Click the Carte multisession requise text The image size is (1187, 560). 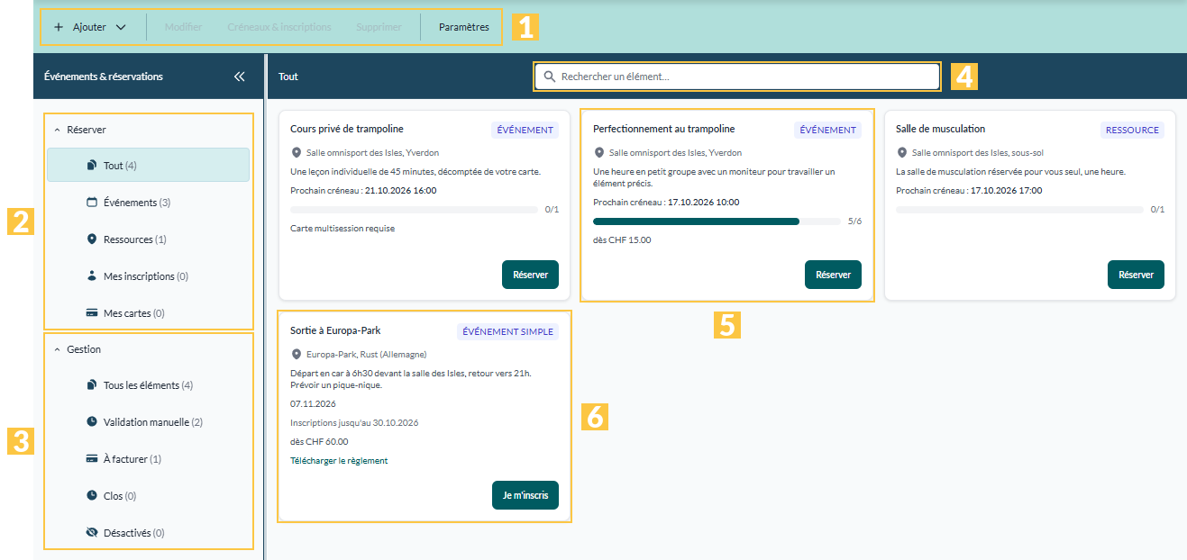click(x=342, y=229)
